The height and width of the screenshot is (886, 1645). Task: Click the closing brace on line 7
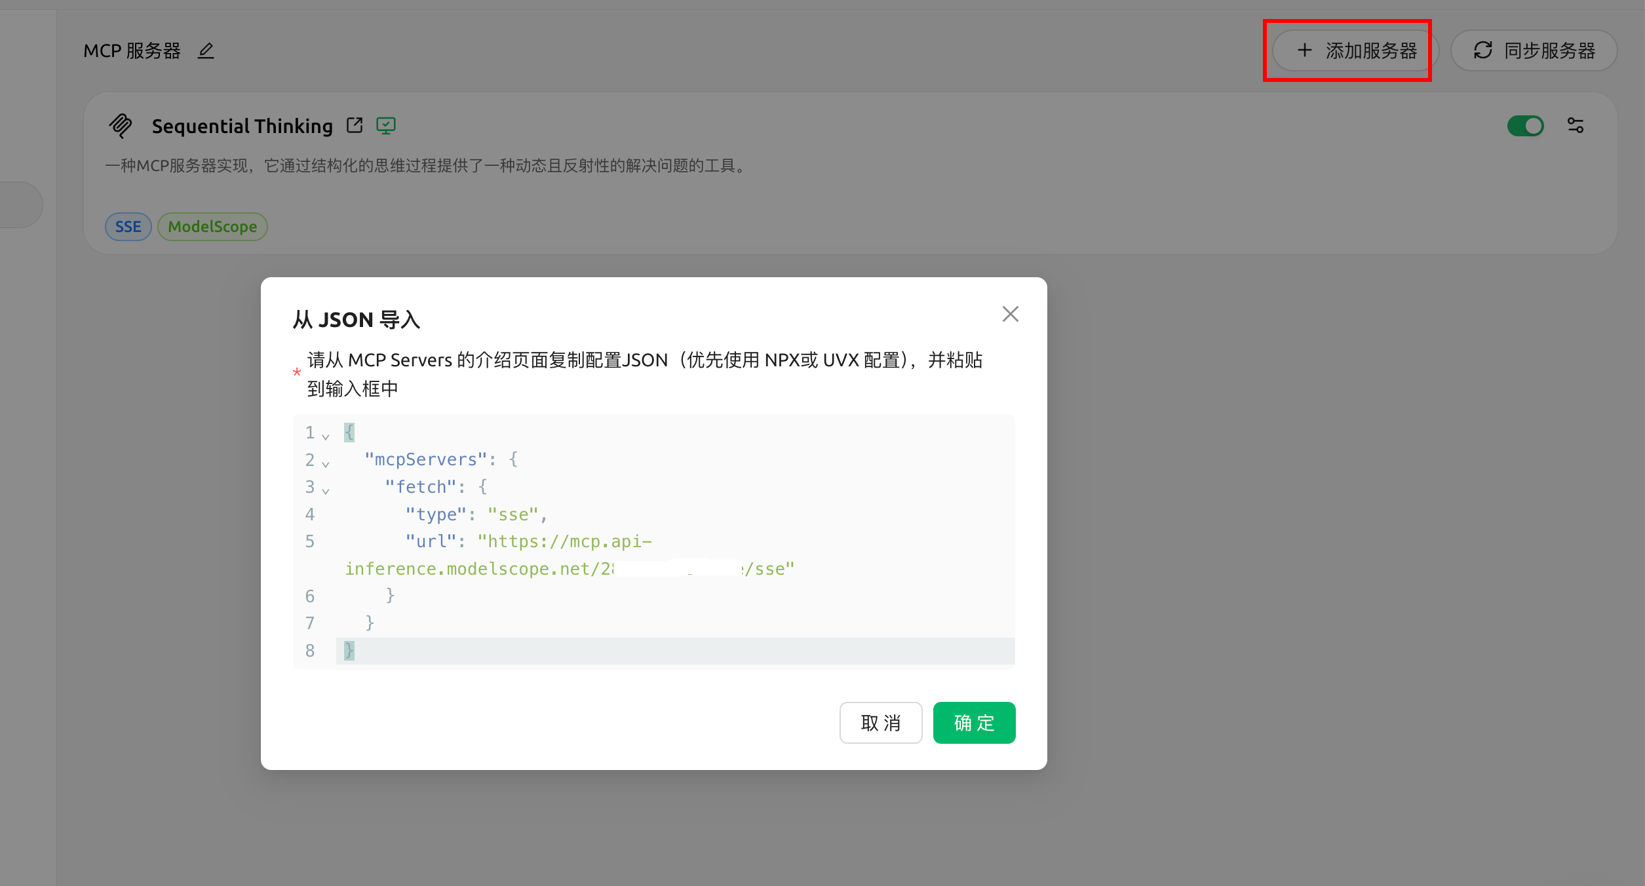[370, 623]
